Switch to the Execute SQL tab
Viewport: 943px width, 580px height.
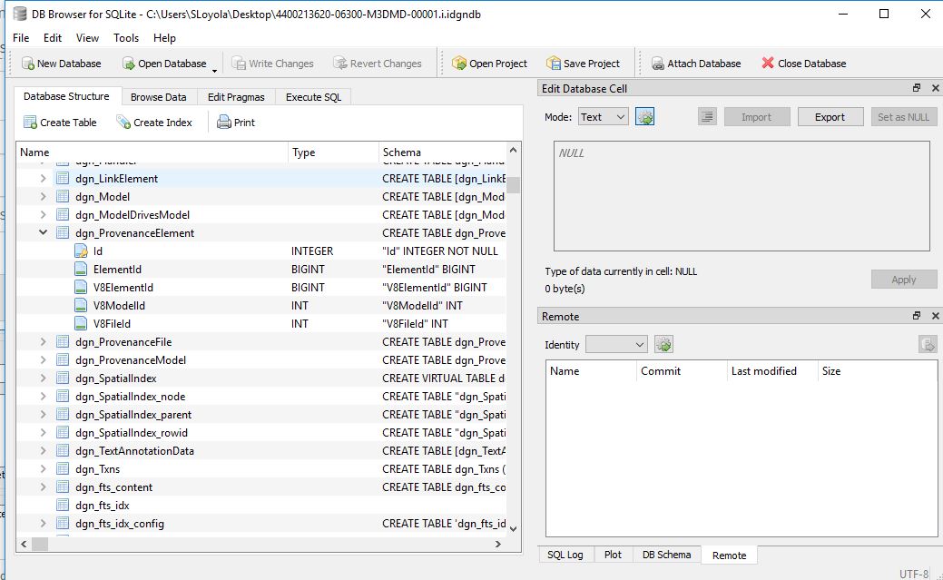pos(313,97)
